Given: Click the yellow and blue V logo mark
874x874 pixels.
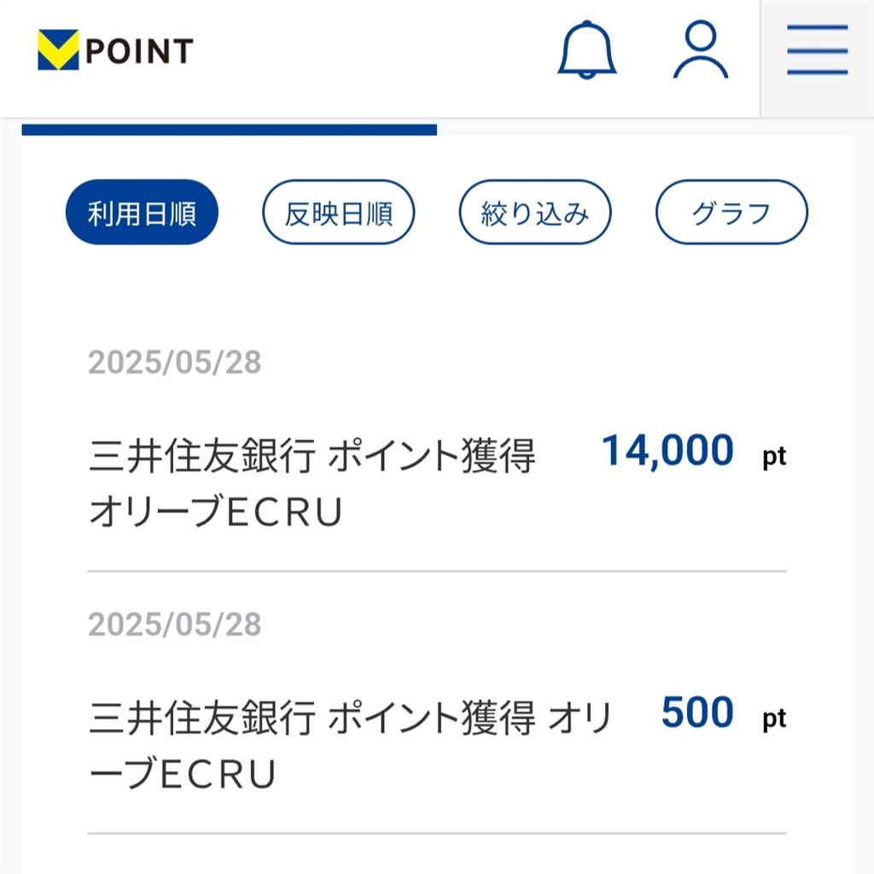Looking at the screenshot, I should coord(58,50).
